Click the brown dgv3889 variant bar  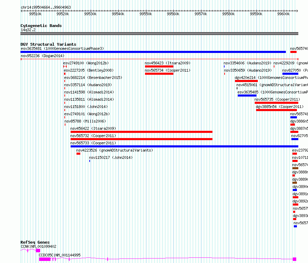tap(295, 183)
